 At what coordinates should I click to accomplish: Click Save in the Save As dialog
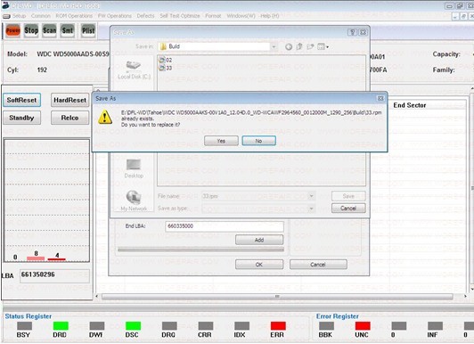click(x=348, y=196)
